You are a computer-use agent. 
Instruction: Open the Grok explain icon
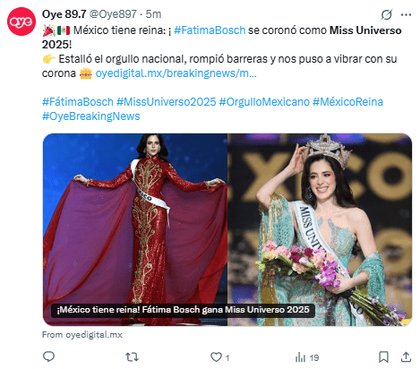[386, 14]
